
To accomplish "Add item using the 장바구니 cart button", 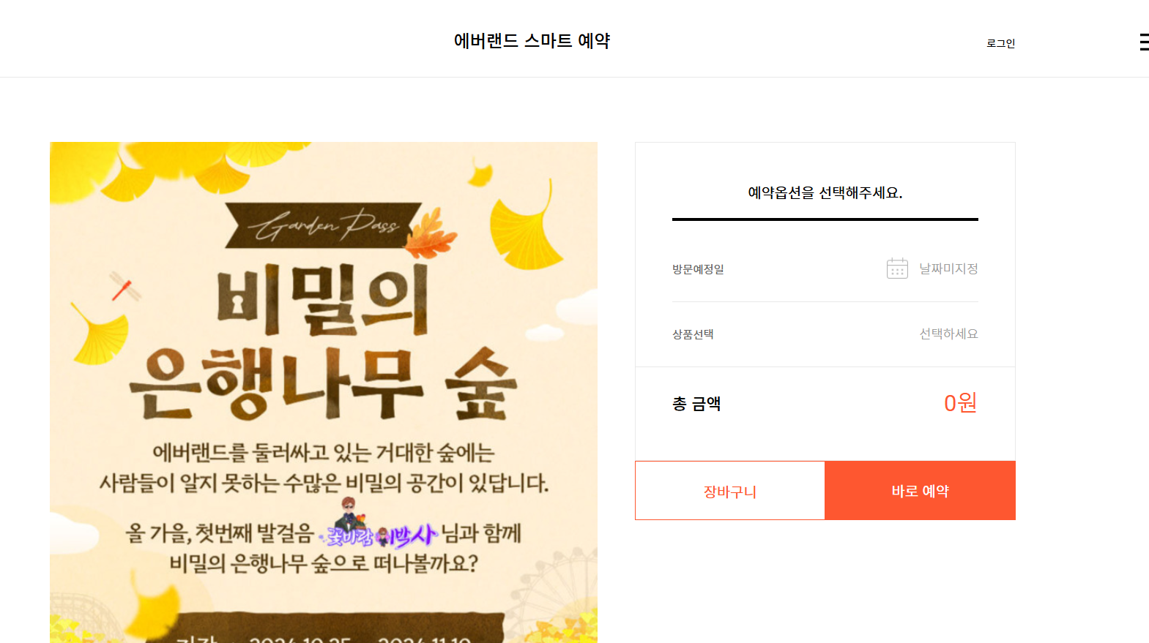I will (x=729, y=491).
